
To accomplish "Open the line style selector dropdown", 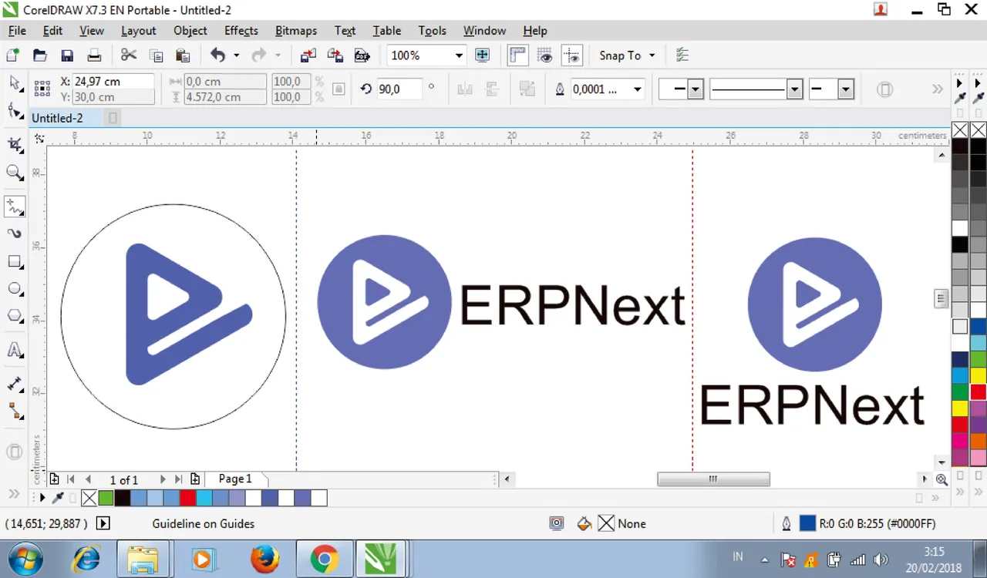I will pyautogui.click(x=796, y=89).
